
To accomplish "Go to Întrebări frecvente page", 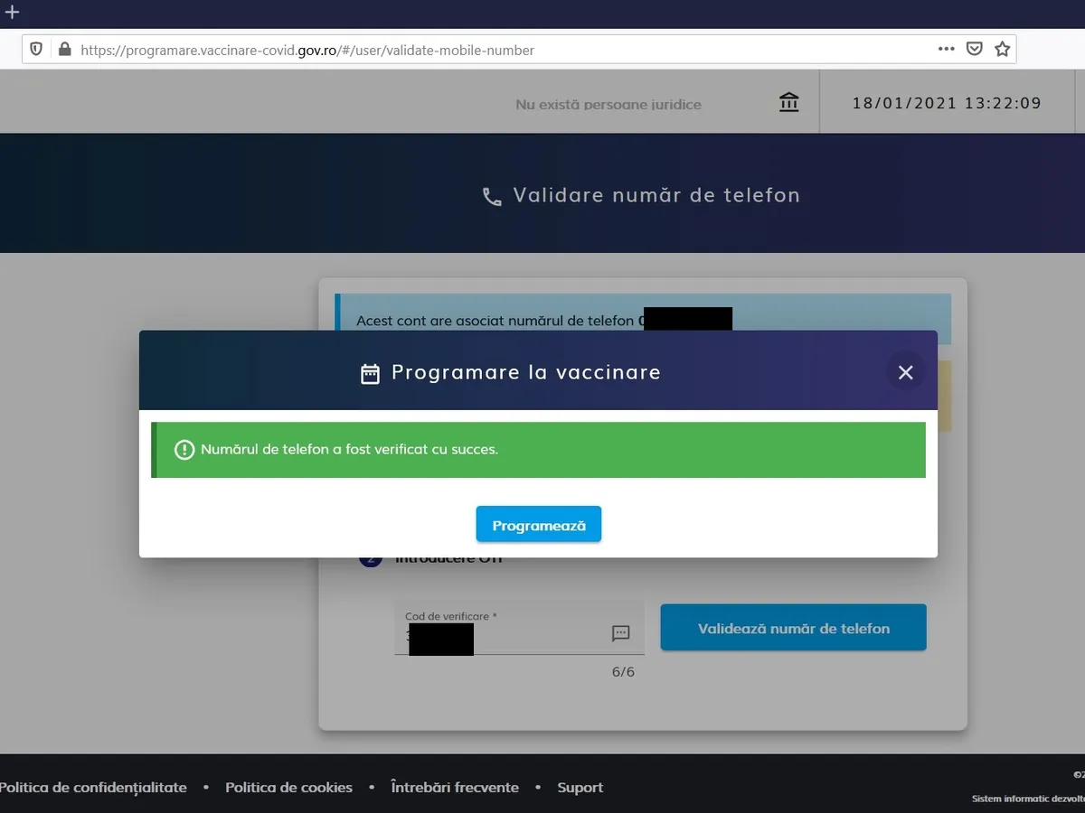I will pos(454,788).
